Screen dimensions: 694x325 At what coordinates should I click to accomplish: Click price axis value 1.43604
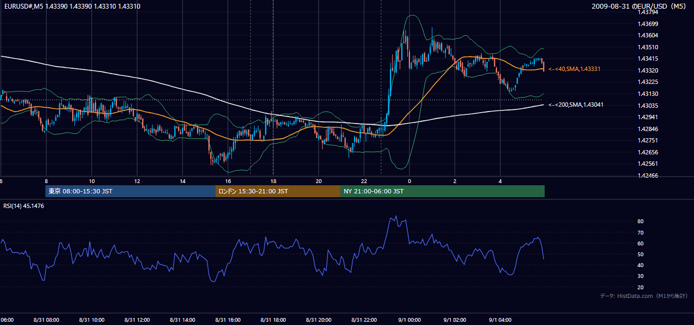point(647,35)
